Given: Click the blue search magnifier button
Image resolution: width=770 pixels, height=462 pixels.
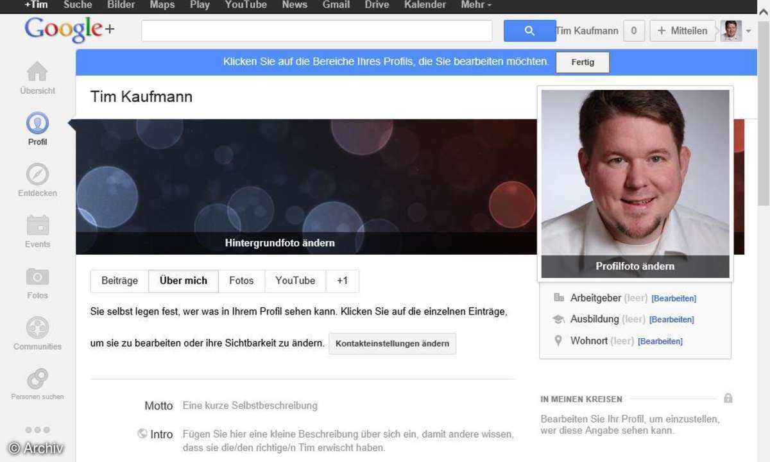Looking at the screenshot, I should [529, 31].
